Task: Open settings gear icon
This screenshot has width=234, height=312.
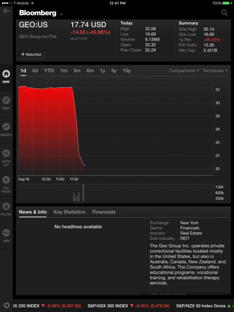Action: (7, 305)
